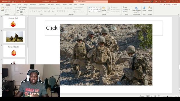Open the Shape Outline dropdown
The image size is (180, 101).
click(x=115, y=10)
